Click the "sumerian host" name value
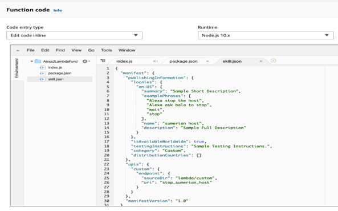 (182, 123)
